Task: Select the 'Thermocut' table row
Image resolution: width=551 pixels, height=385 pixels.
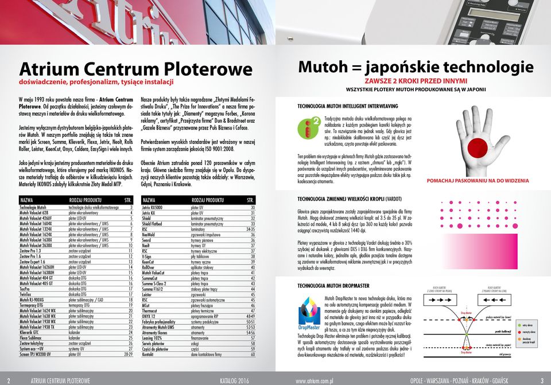Action: (198, 311)
